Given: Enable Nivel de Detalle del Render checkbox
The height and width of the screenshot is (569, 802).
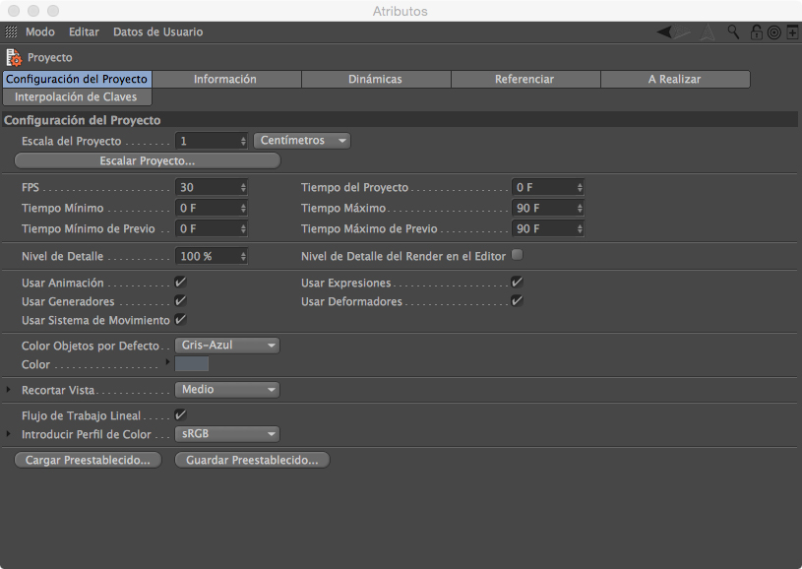Looking at the screenshot, I should coord(517,255).
